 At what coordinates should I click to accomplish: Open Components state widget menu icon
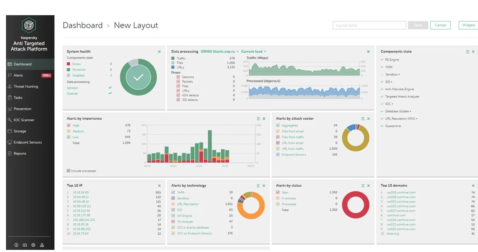tap(467, 52)
